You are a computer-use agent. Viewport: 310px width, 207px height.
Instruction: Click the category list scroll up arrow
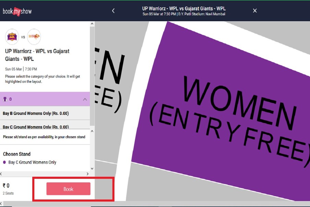(92, 24)
